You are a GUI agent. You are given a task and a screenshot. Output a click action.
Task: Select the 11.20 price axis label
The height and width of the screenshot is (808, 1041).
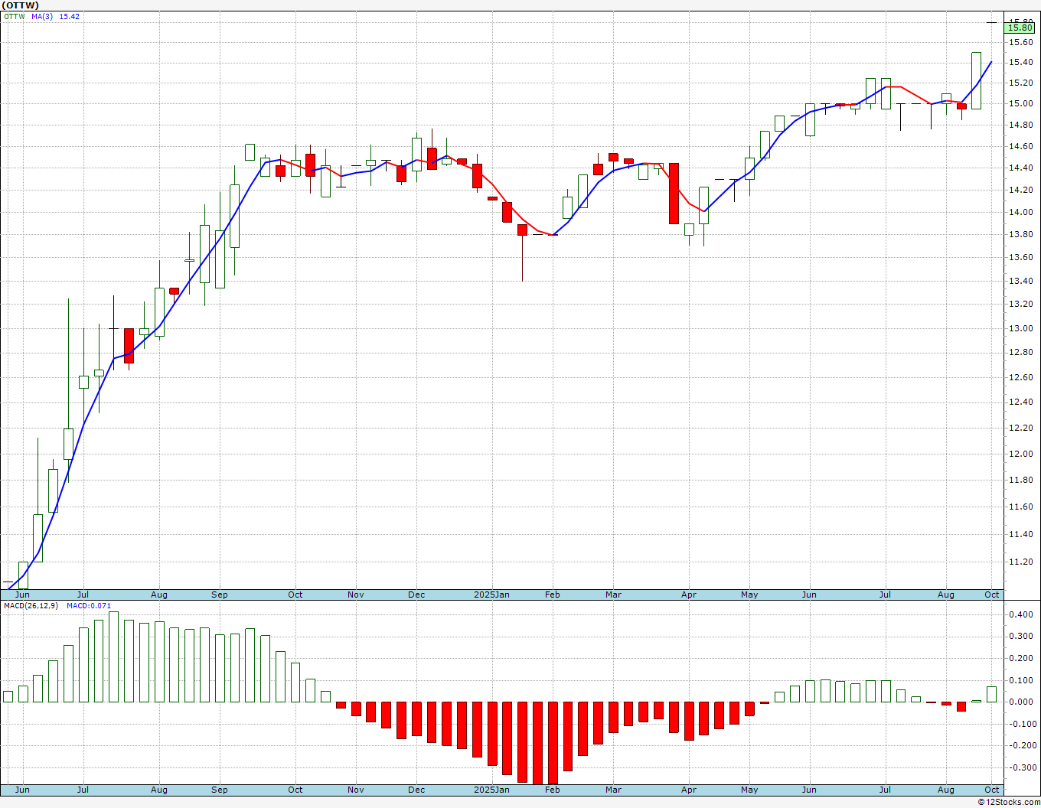[1020, 562]
